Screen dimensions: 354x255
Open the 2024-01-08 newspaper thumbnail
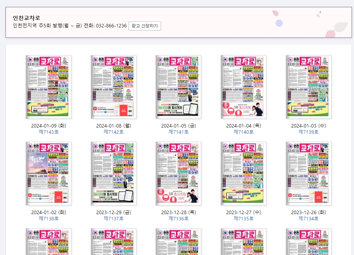(113, 87)
